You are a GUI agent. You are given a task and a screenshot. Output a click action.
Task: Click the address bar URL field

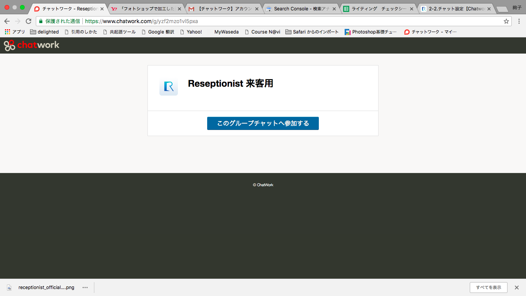[x=270, y=21]
